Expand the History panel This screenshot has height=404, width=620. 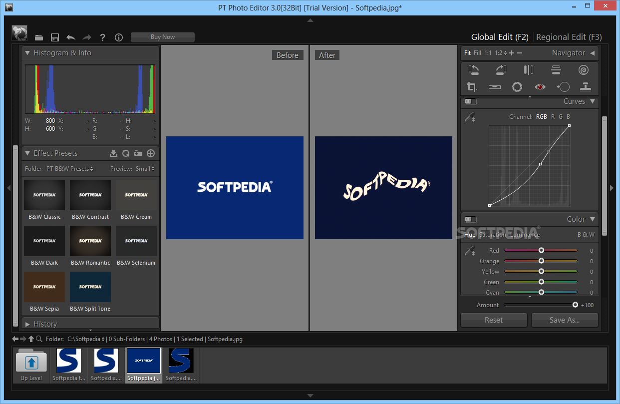(x=27, y=324)
